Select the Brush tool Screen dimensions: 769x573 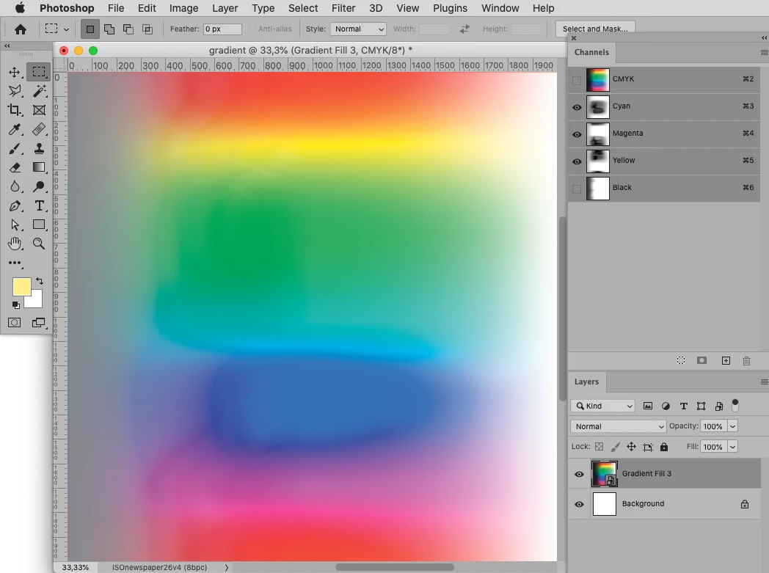pyautogui.click(x=15, y=148)
